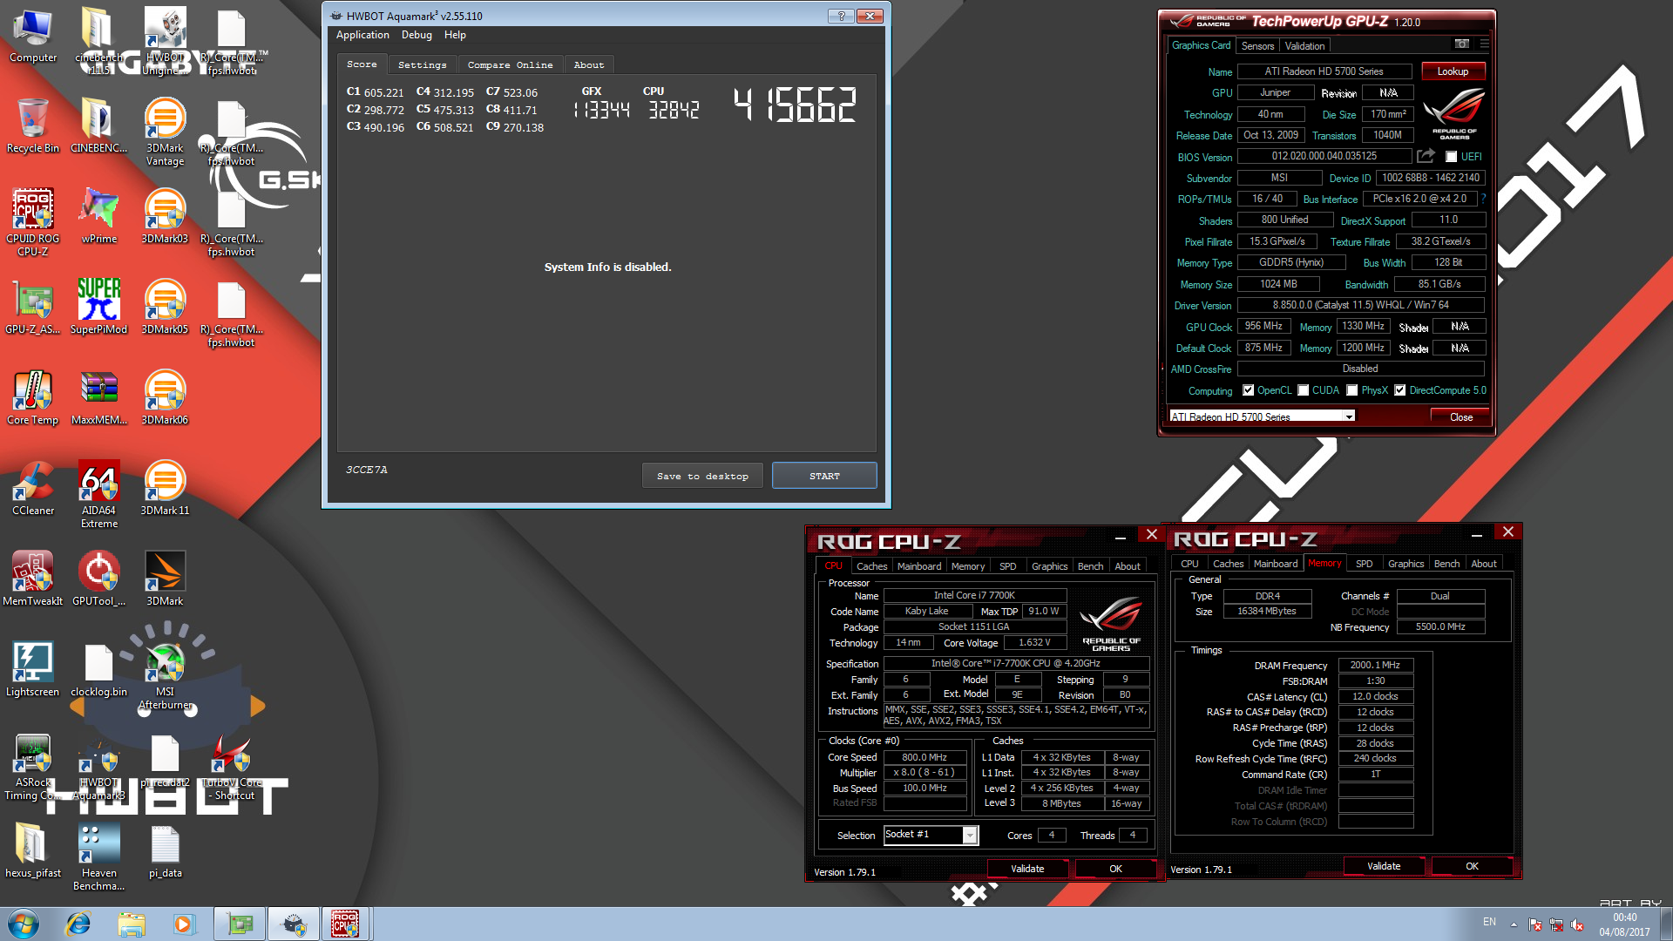Click Save to desktop in Aquamark
Image resolution: width=1673 pixels, height=941 pixels.
(702, 476)
